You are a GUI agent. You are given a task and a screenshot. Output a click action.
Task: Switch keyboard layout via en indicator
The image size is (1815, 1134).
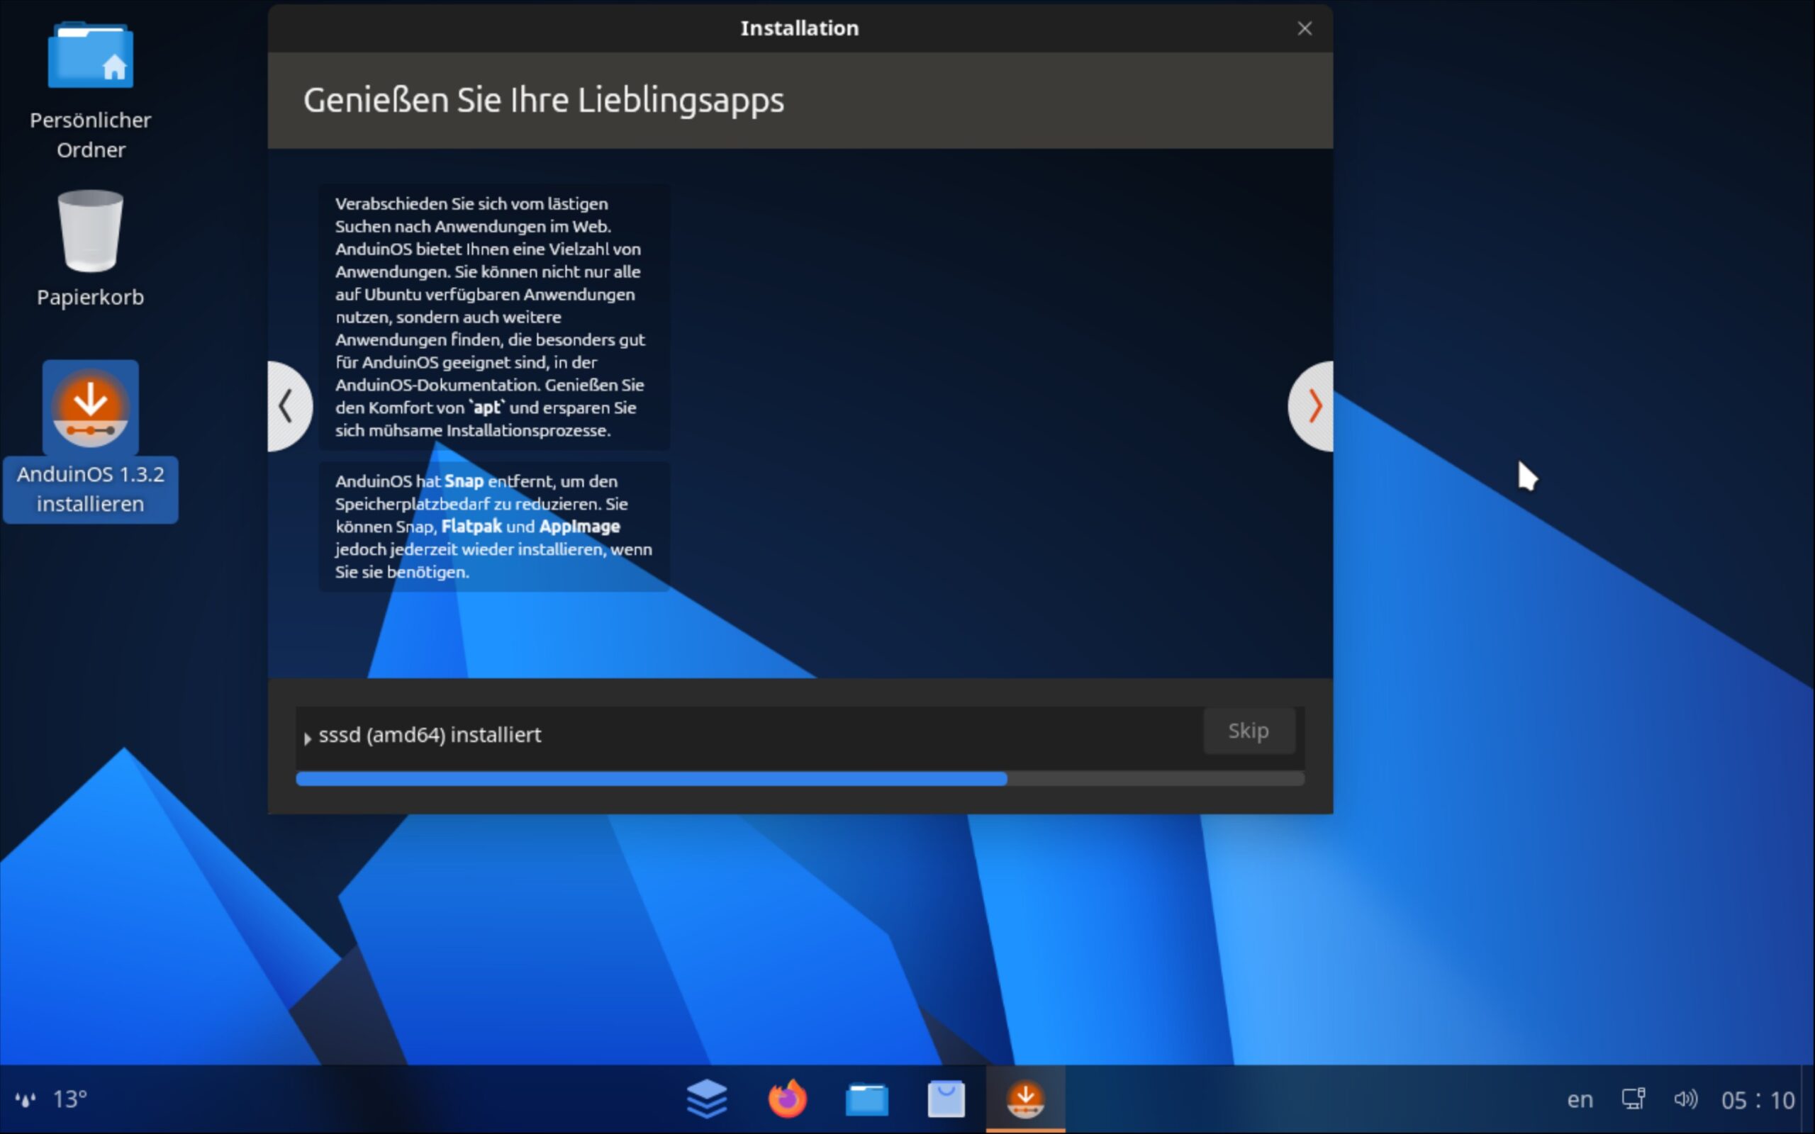[x=1580, y=1099]
